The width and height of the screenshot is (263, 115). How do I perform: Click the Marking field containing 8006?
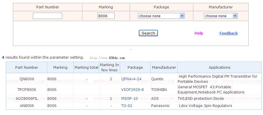106,16
